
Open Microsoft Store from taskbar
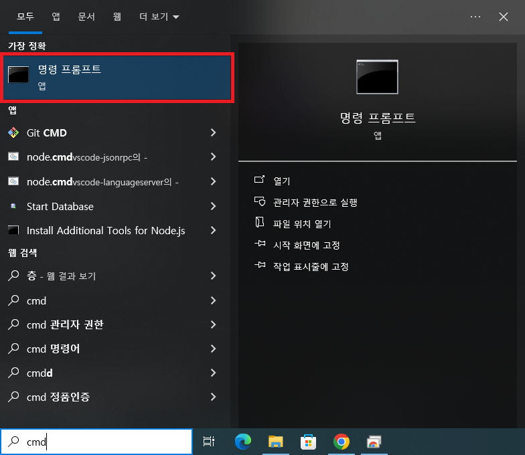point(308,442)
